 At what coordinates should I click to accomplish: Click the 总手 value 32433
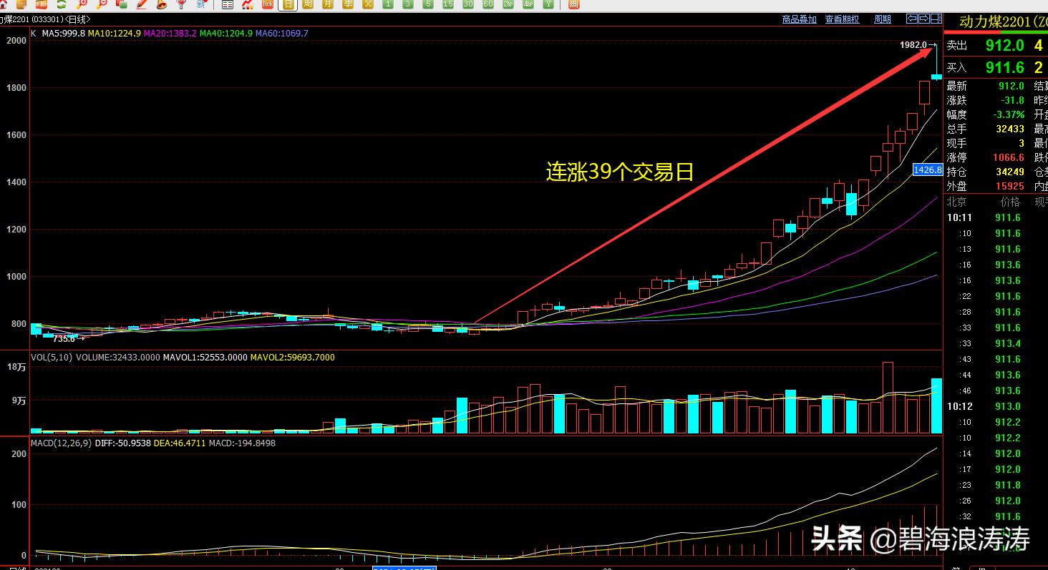pyautogui.click(x=1010, y=129)
